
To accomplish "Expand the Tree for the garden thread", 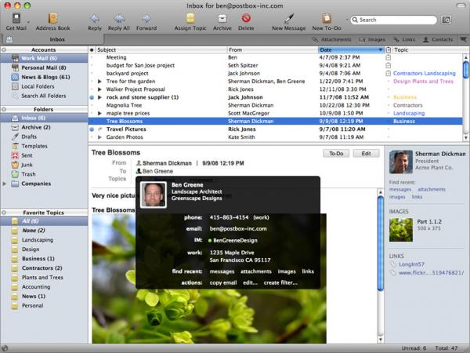I will click(x=99, y=82).
